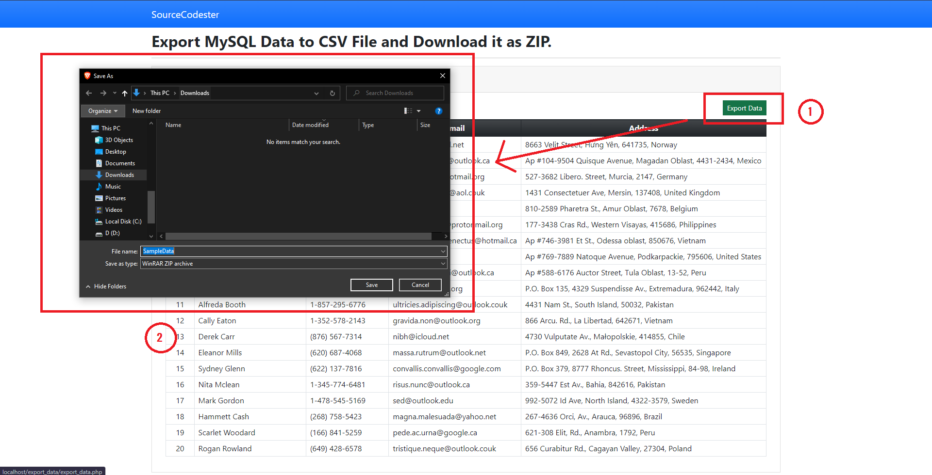The height and width of the screenshot is (475, 932).
Task: Click horizontal scrollbar in file list
Action: click(x=299, y=237)
